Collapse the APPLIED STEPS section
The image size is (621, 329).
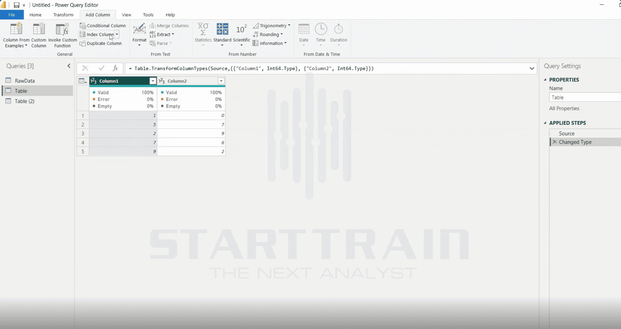(545, 123)
